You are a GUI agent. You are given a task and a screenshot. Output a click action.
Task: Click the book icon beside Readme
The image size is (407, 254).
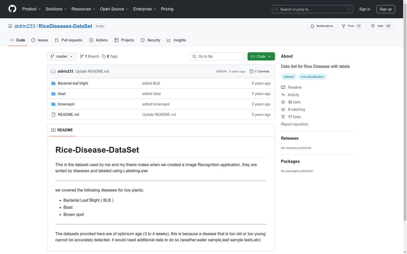(x=283, y=87)
